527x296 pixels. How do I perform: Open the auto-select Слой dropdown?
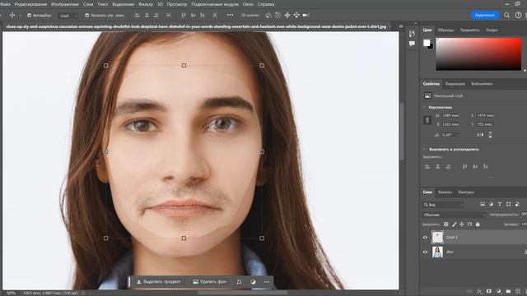click(68, 16)
